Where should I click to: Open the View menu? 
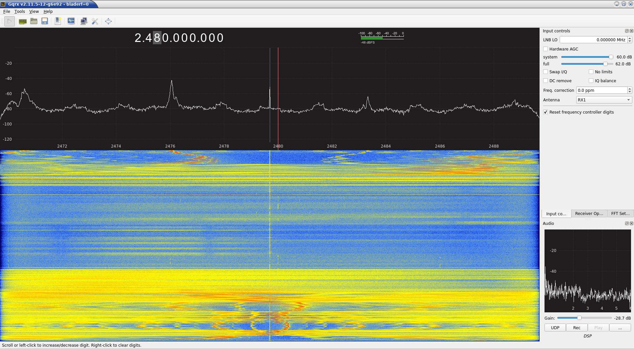coord(34,11)
